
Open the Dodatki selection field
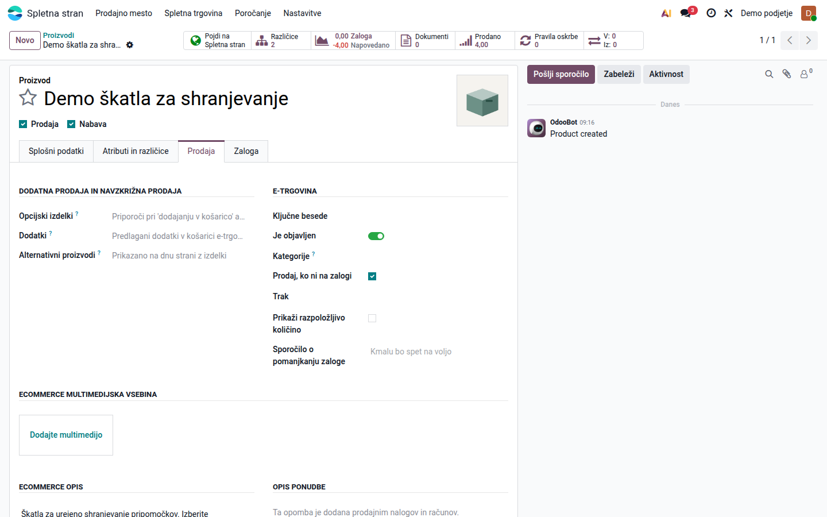tap(183, 236)
